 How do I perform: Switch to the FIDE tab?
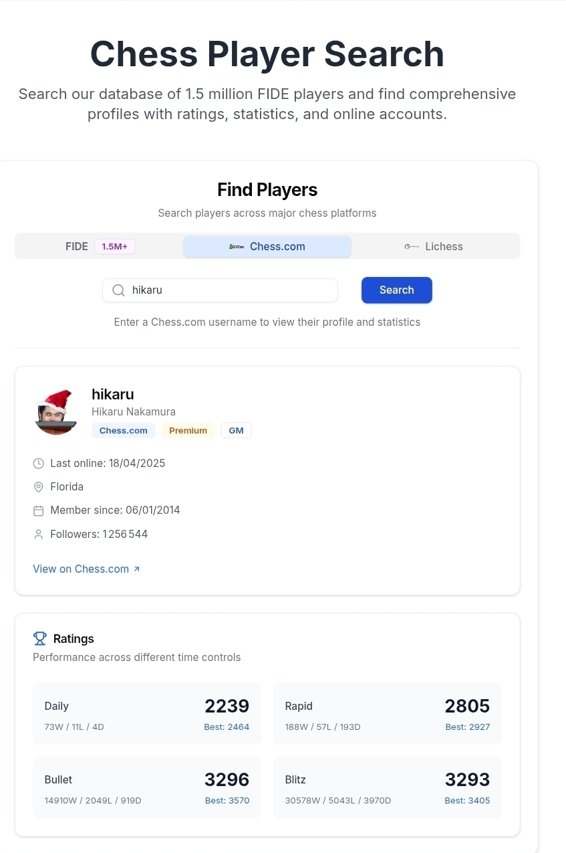pos(100,246)
